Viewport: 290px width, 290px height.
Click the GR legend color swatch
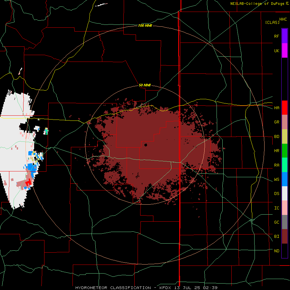click(x=285, y=122)
